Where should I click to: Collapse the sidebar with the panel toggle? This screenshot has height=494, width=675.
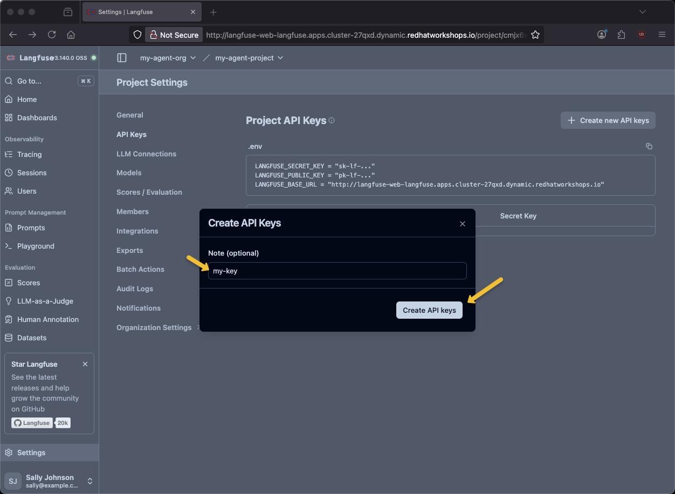[122, 58]
